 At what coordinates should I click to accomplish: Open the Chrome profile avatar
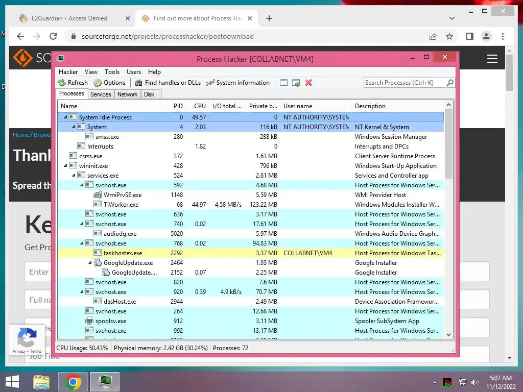(x=486, y=36)
